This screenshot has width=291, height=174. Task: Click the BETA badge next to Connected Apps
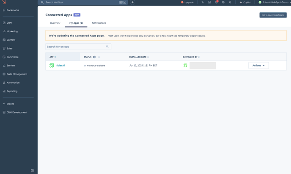77,15
